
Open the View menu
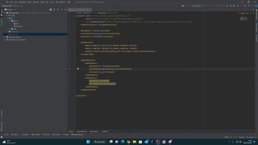(16, 2)
